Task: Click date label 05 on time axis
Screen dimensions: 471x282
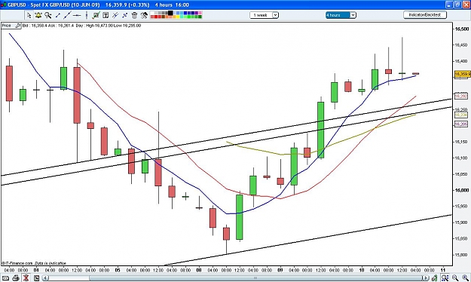Action: (x=118, y=270)
